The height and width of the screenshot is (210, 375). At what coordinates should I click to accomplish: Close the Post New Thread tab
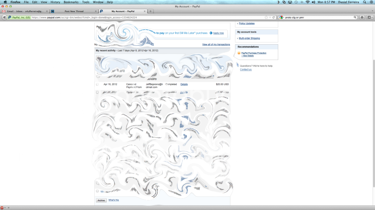coord(96,11)
